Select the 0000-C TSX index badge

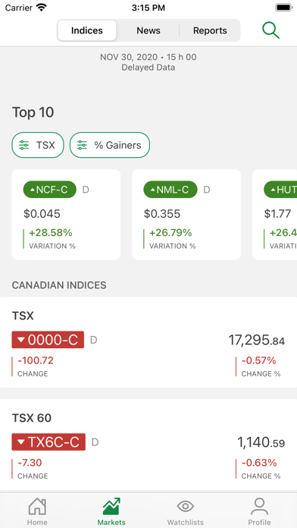(x=48, y=340)
